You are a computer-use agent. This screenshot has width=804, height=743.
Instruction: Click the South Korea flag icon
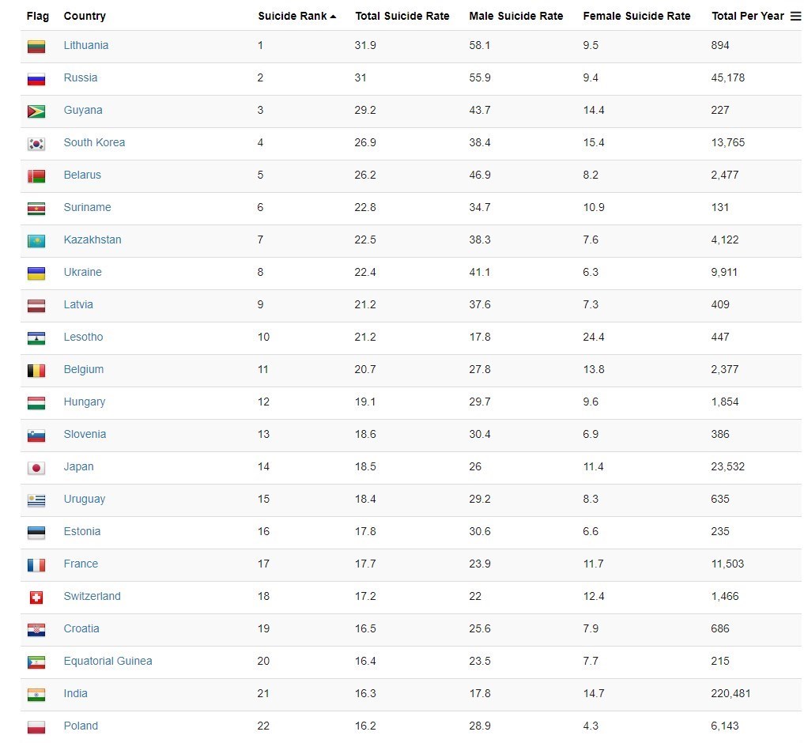tap(36, 144)
